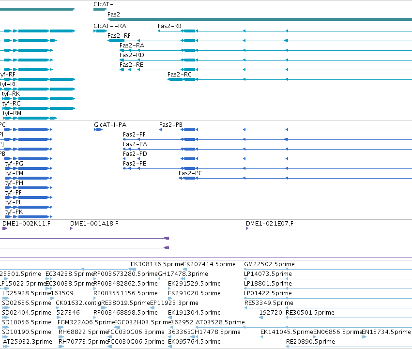Select the Fas2-RC transcript label

[x=180, y=75]
